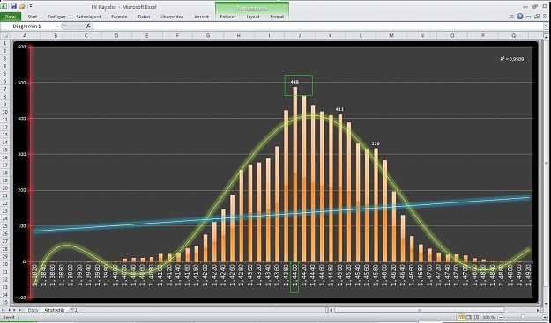This screenshot has width=551, height=323.
Task: Click the Bereit status bar indicator
Action: 9,318
